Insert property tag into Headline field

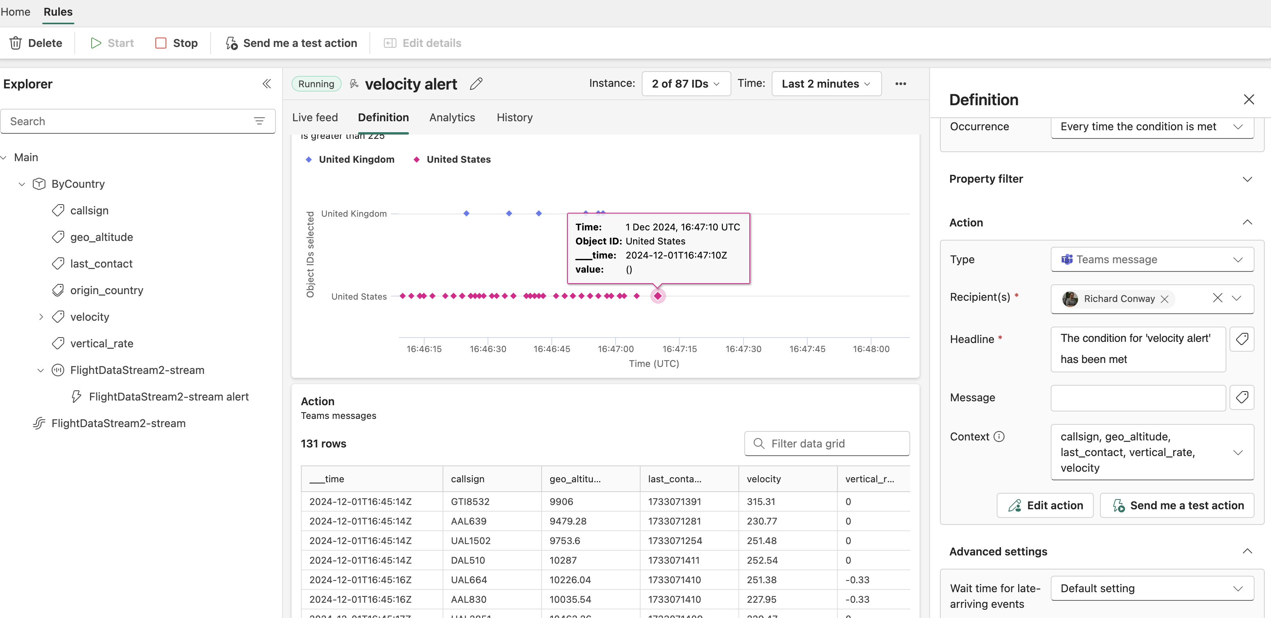point(1242,339)
